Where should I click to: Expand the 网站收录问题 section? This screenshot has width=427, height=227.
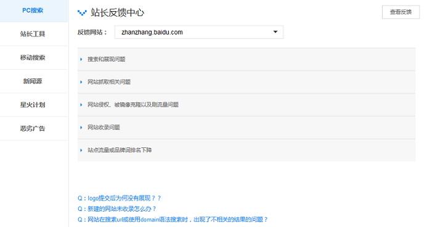(246, 127)
